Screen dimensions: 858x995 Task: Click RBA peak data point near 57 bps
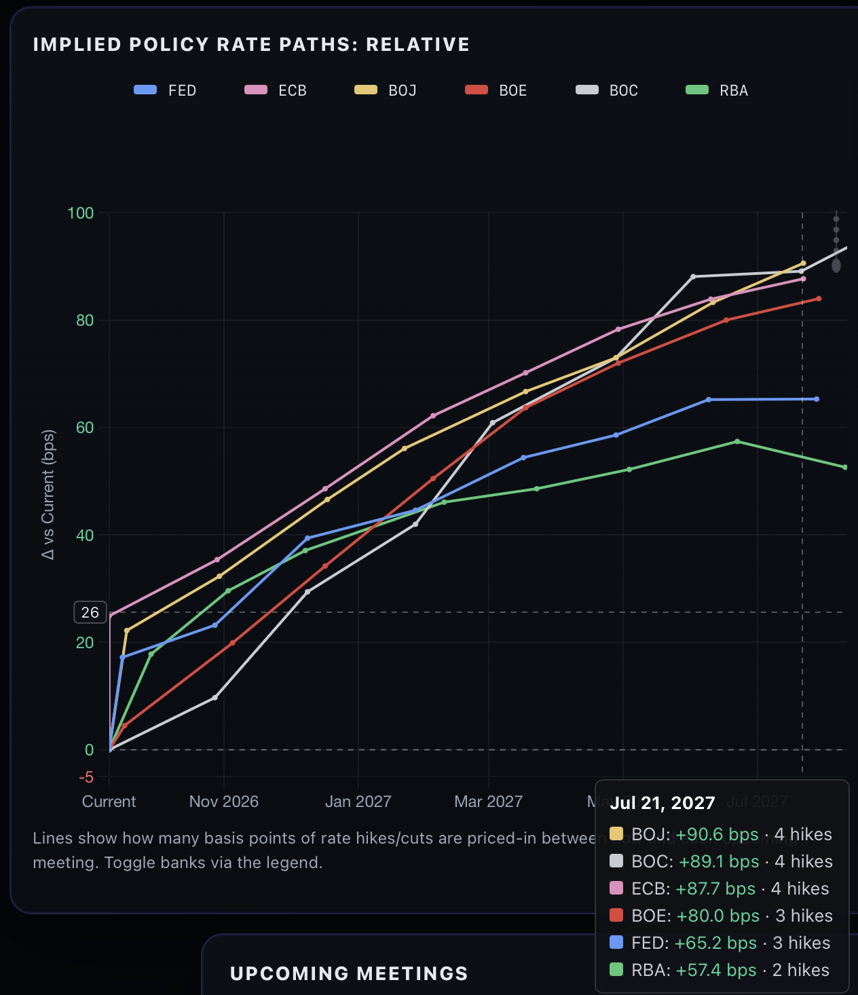coord(737,442)
